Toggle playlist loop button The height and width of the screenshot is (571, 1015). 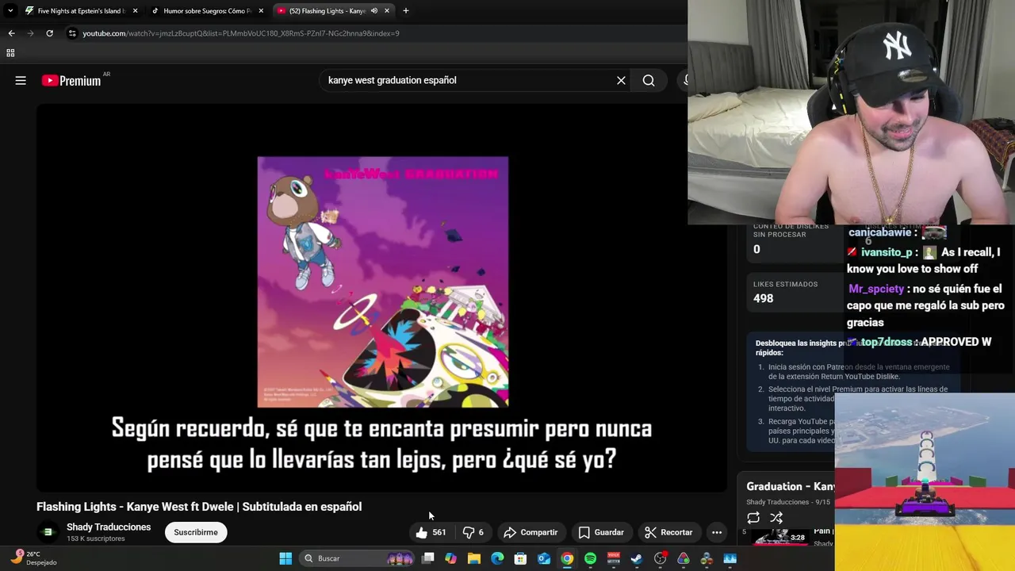click(753, 518)
